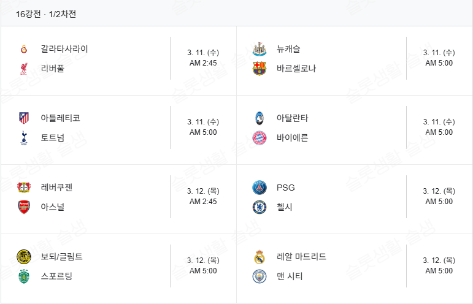This screenshot has height=304, width=473.
Task: Open the 레알 마드리드 match kickoff time
Action: pyautogui.click(x=439, y=265)
